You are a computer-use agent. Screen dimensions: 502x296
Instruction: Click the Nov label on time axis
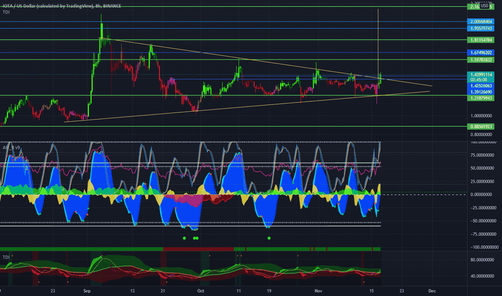(318, 291)
